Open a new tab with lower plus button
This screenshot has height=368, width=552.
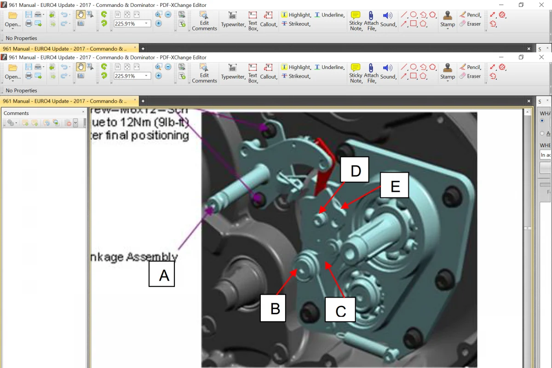pos(143,101)
